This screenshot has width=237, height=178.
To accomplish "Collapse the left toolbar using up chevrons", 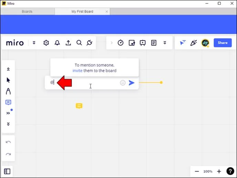I will [8, 69].
